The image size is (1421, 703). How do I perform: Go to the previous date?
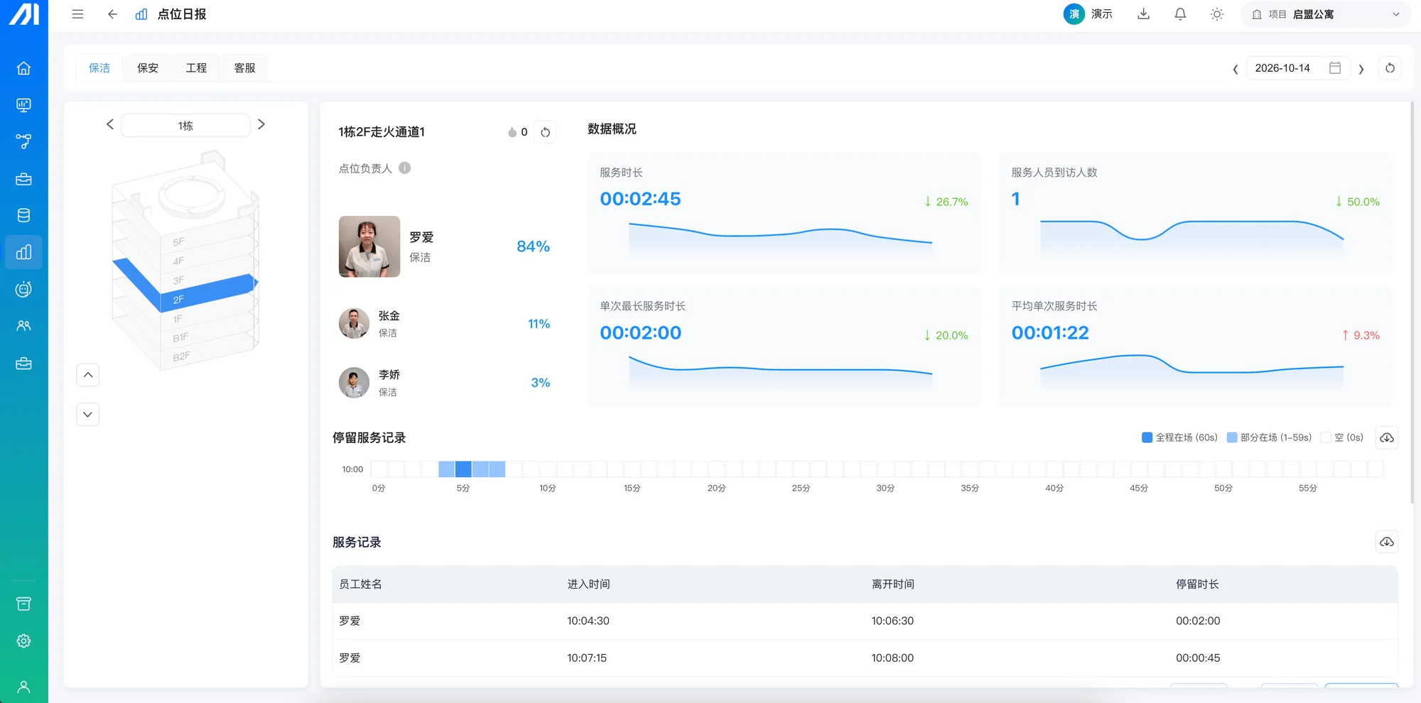point(1236,69)
